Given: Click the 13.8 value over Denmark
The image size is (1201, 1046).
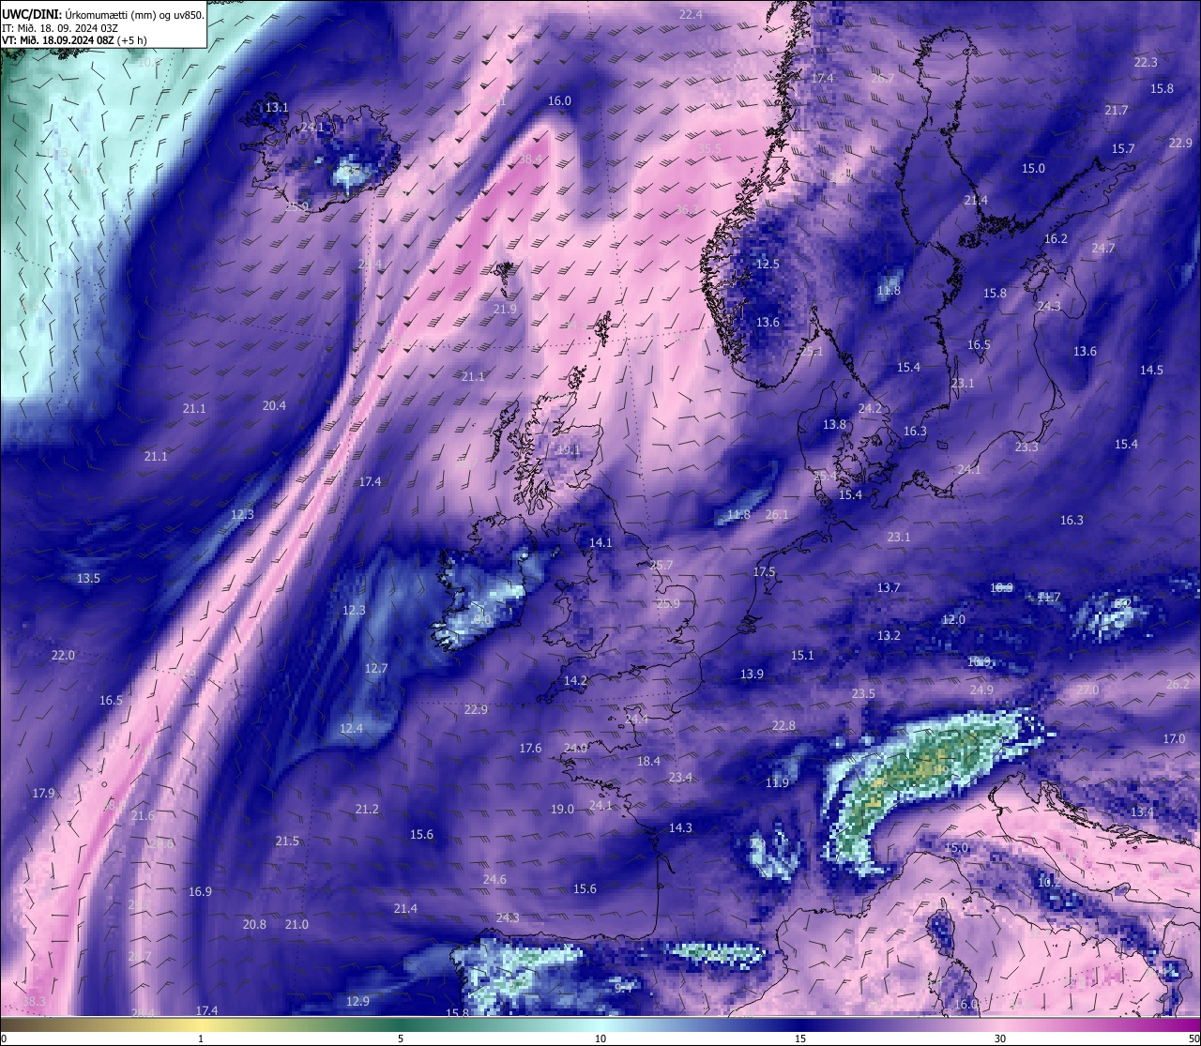Looking at the screenshot, I should [x=834, y=425].
